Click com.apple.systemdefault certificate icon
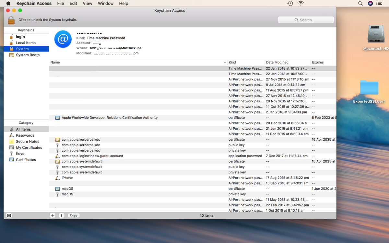This screenshot has width=389, height=243. (x=57, y=161)
